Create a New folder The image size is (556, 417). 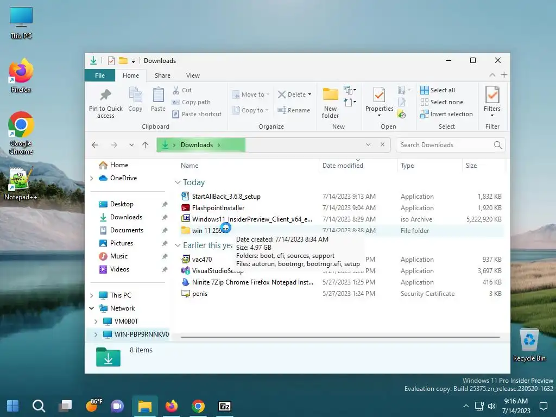[331, 103]
